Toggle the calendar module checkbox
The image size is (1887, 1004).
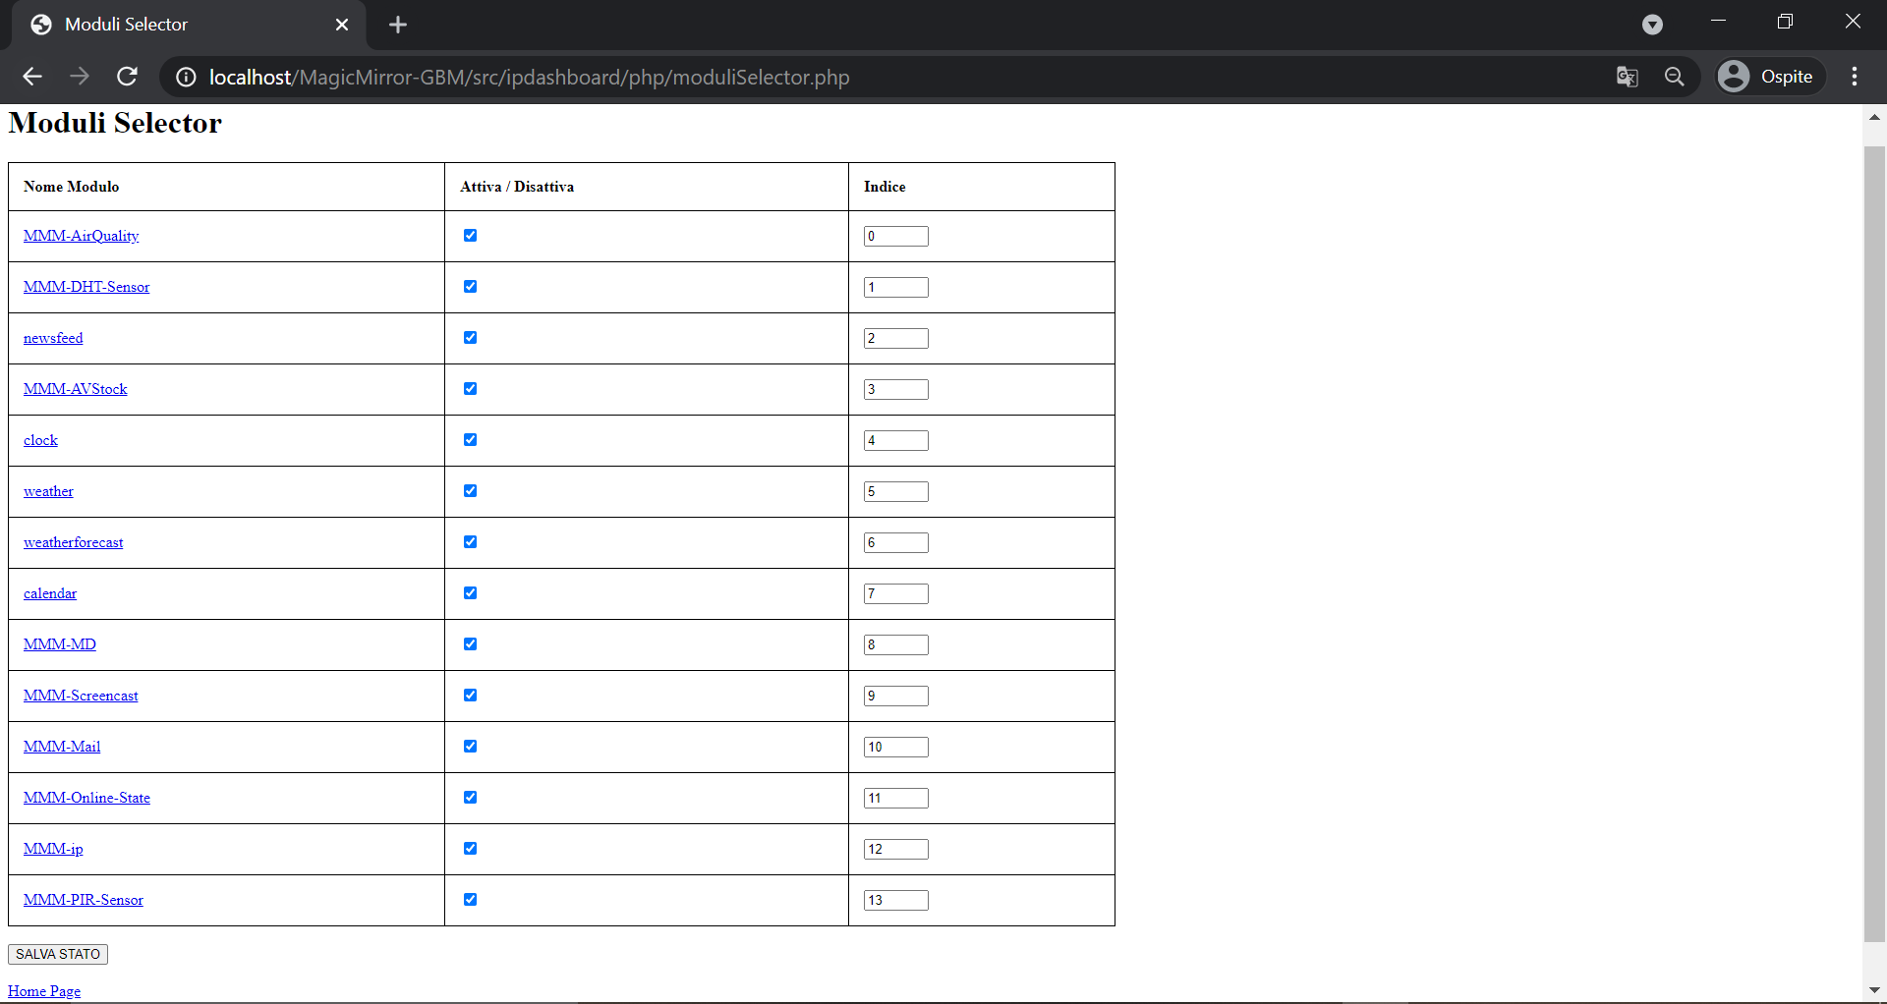pyautogui.click(x=470, y=592)
